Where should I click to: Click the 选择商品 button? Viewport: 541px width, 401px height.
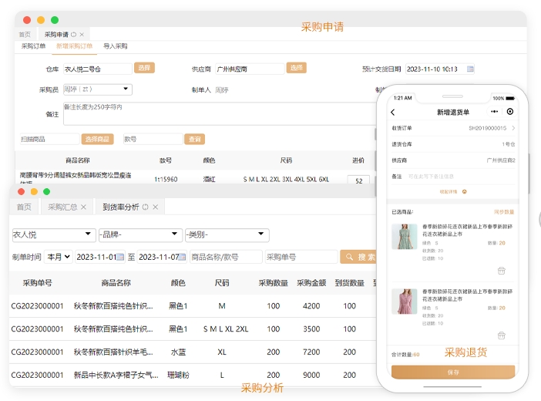pyautogui.click(x=97, y=139)
